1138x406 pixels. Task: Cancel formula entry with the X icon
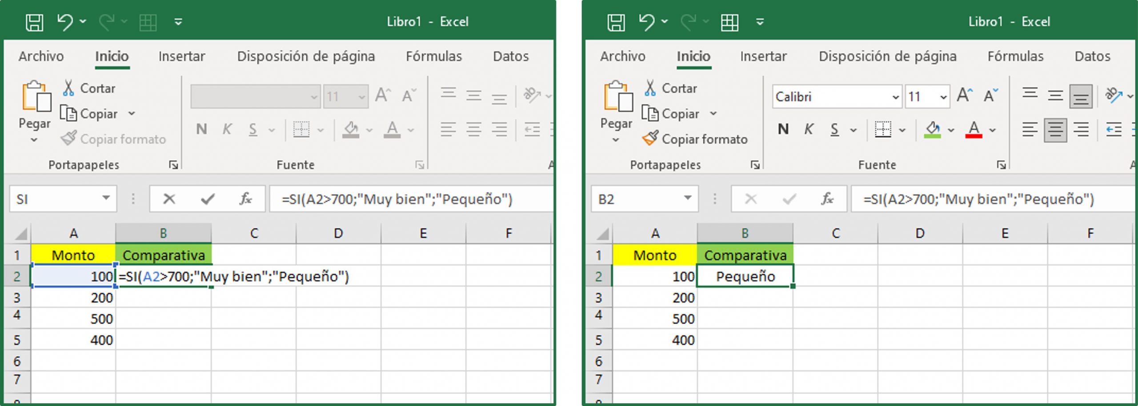click(x=169, y=199)
